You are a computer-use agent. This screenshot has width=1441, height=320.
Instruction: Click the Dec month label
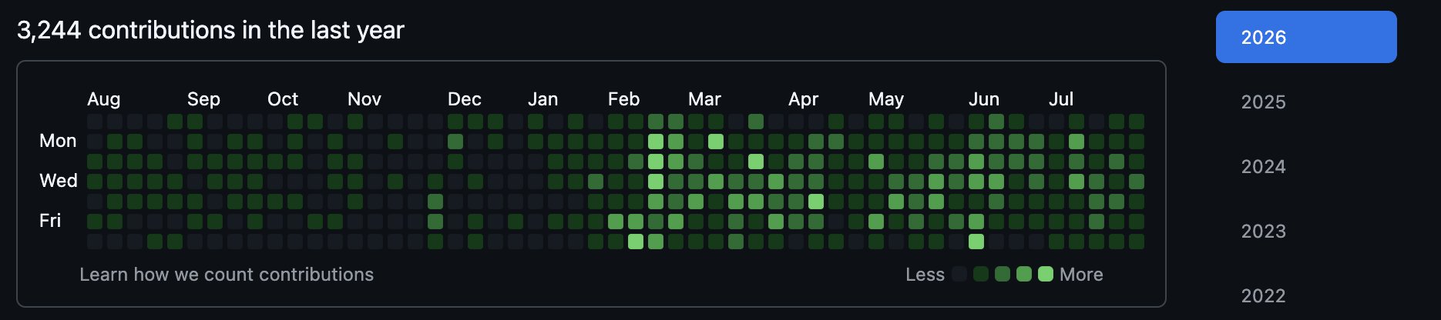coord(465,99)
